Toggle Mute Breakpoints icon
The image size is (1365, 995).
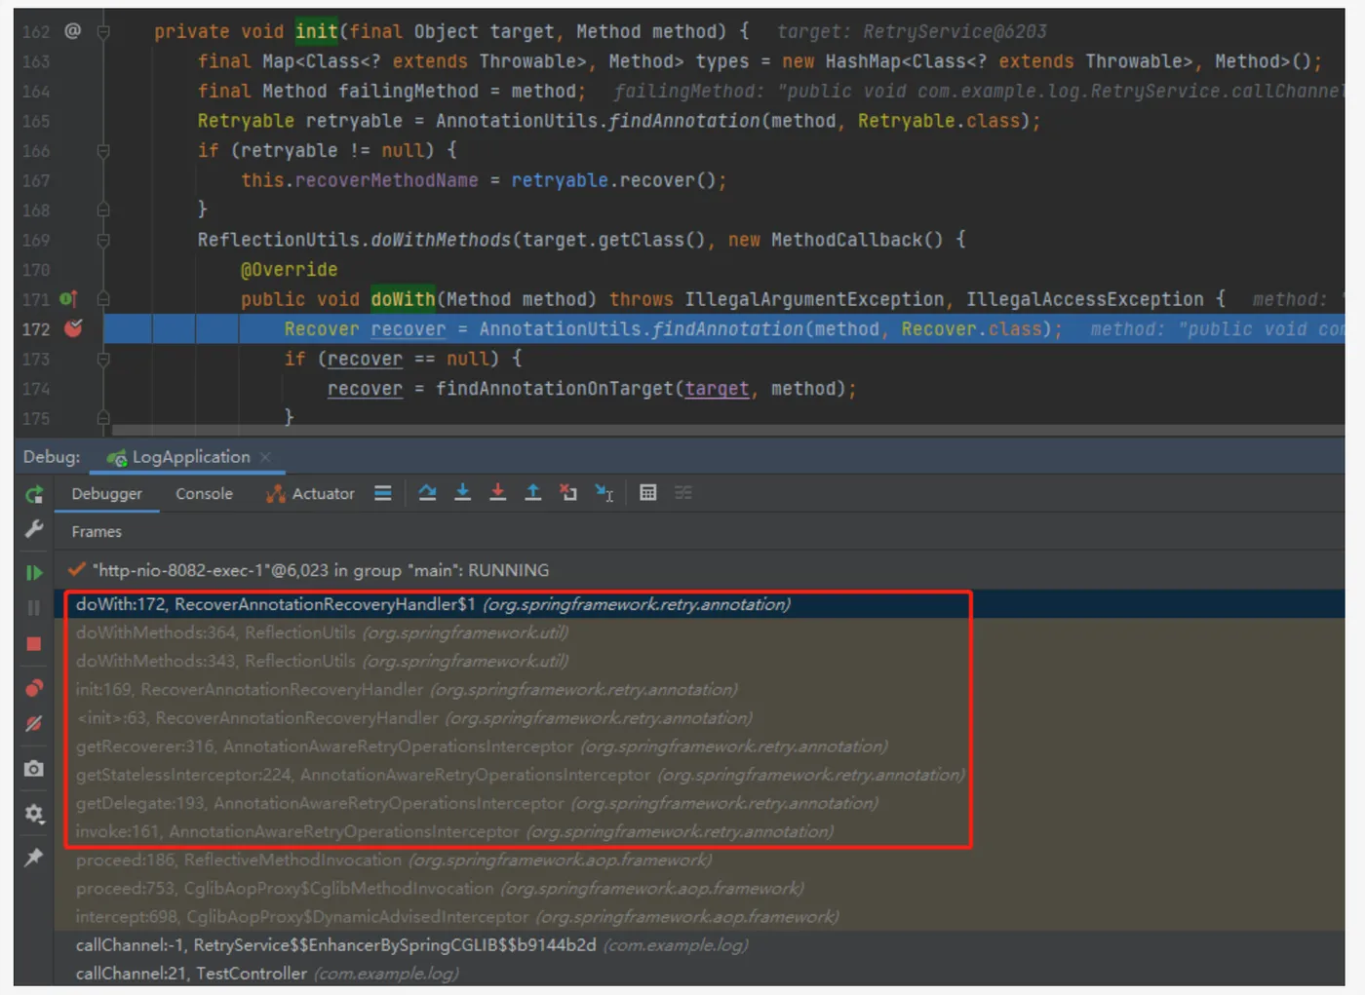tap(34, 724)
